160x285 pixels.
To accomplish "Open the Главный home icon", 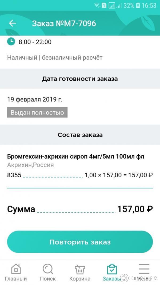I will [x=16, y=269].
